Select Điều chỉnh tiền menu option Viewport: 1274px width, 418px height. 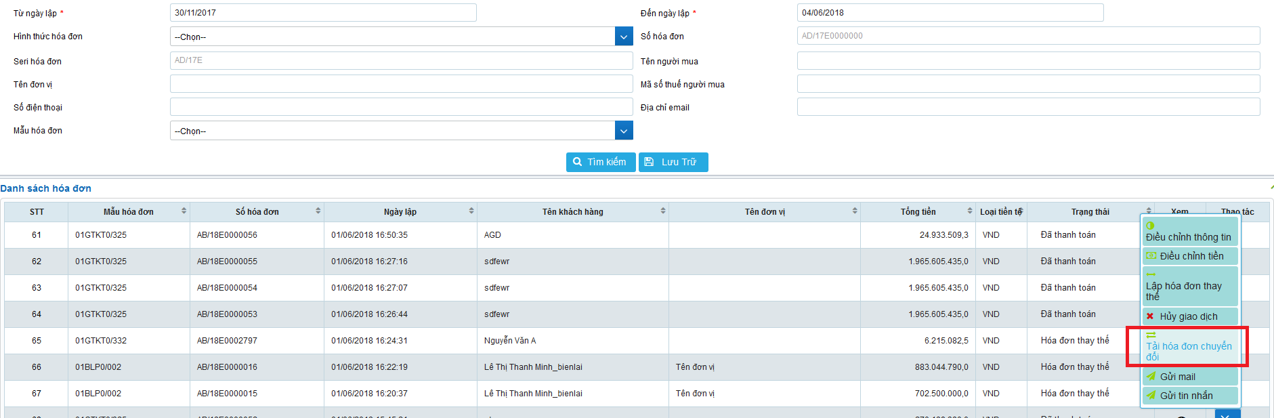point(1190,256)
